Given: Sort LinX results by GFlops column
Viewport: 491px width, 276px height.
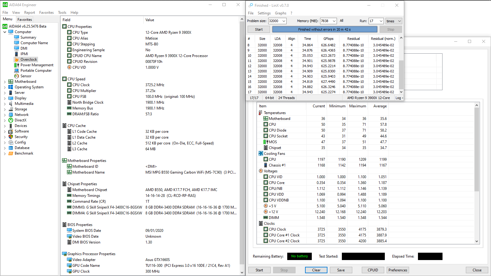Looking at the screenshot, I should 328,39.
